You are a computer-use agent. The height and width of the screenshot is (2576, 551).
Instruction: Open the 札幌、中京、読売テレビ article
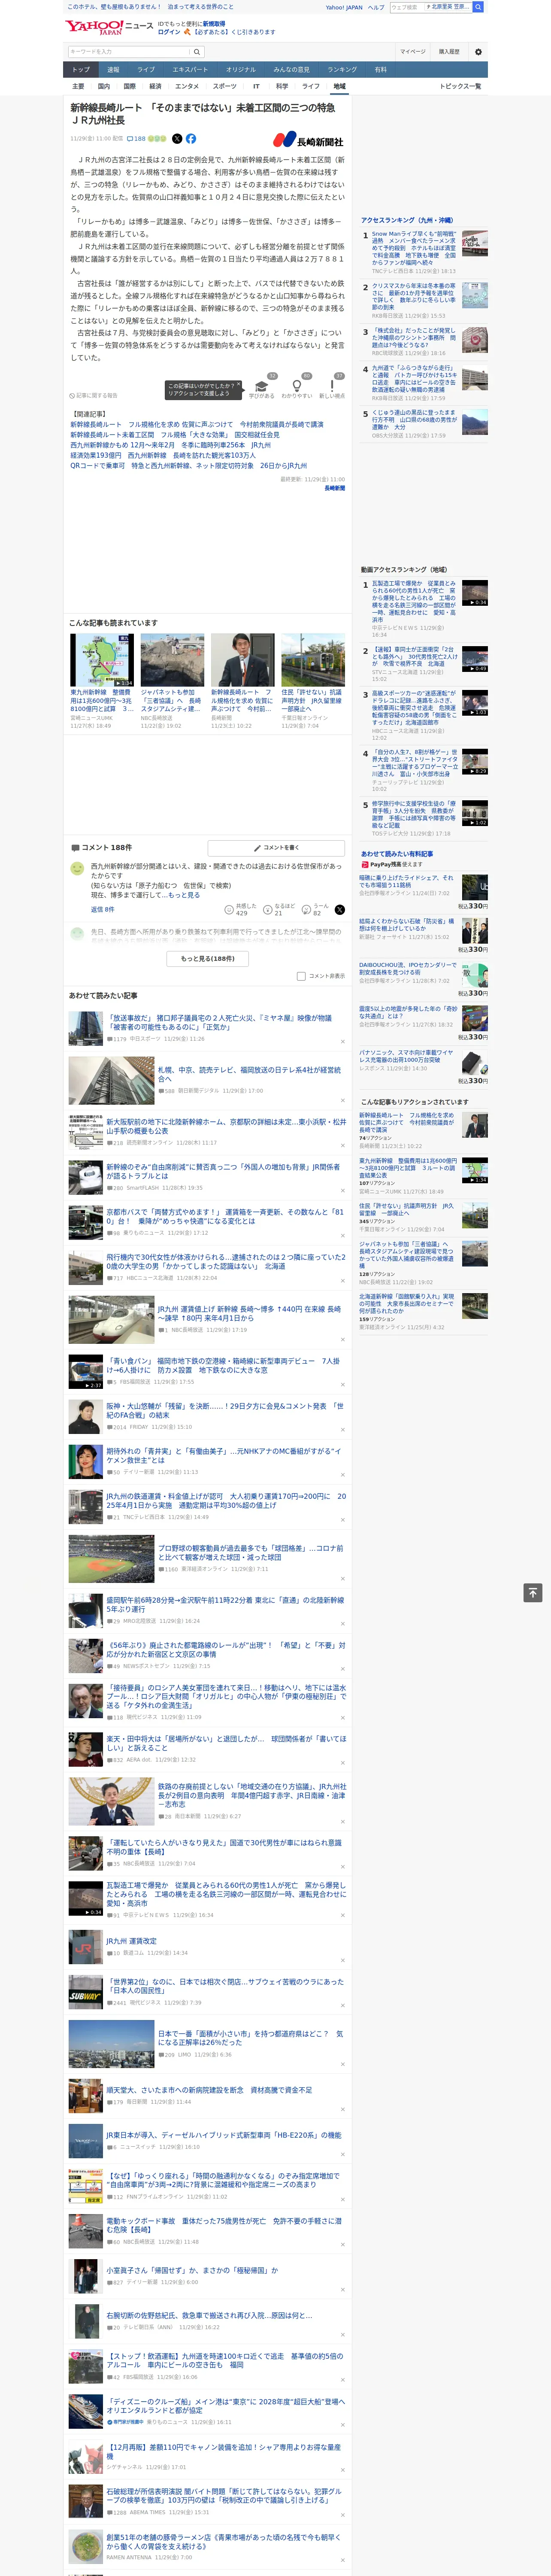pyautogui.click(x=249, y=1074)
